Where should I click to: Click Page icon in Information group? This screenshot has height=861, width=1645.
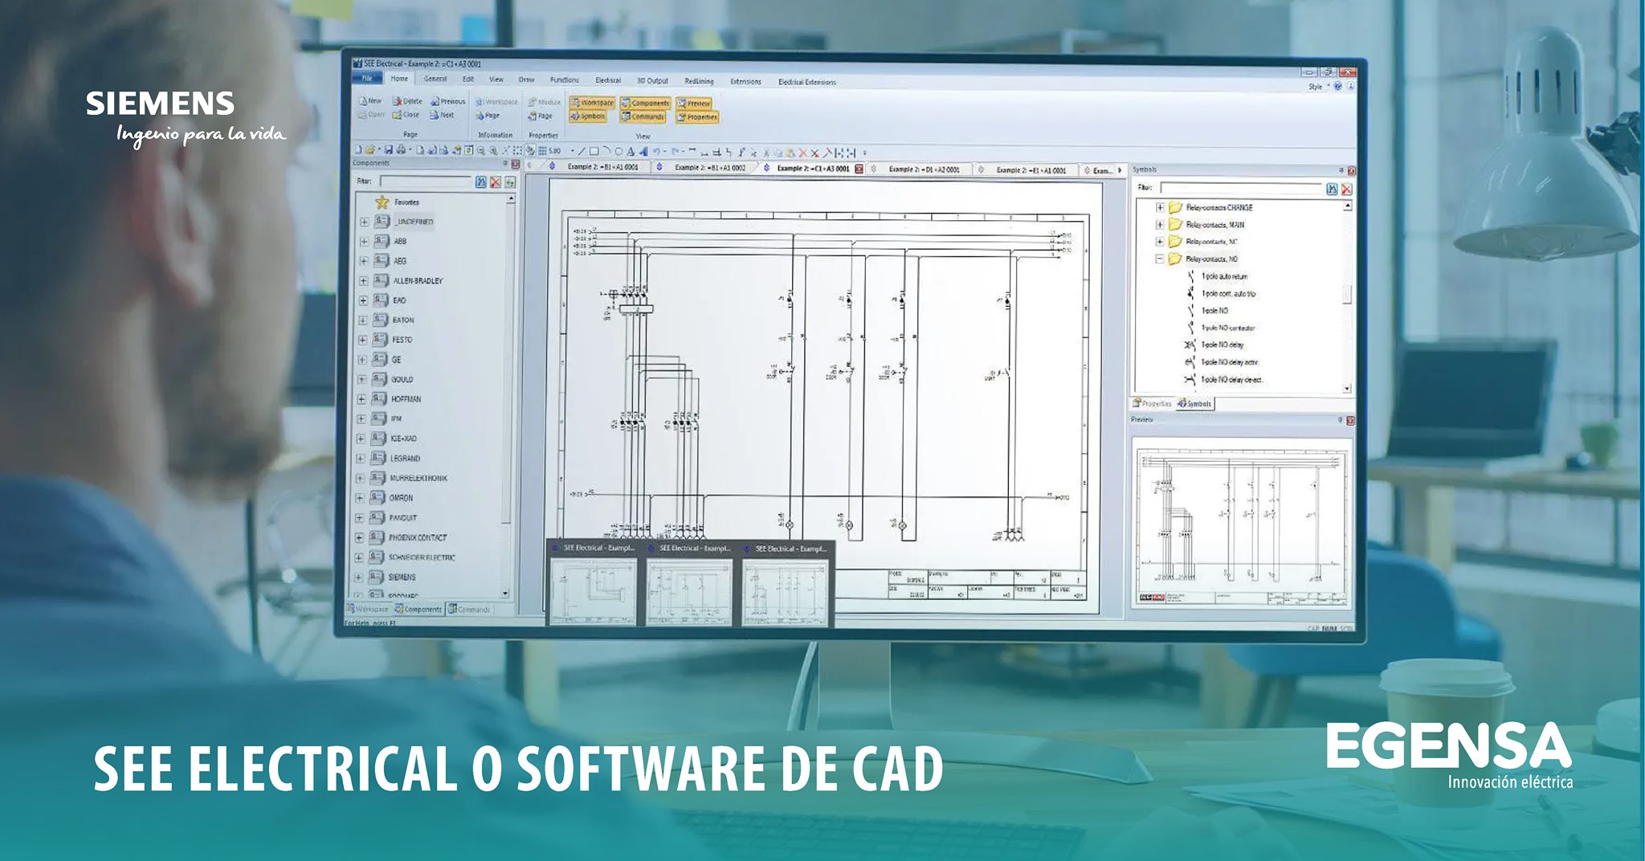pyautogui.click(x=480, y=115)
